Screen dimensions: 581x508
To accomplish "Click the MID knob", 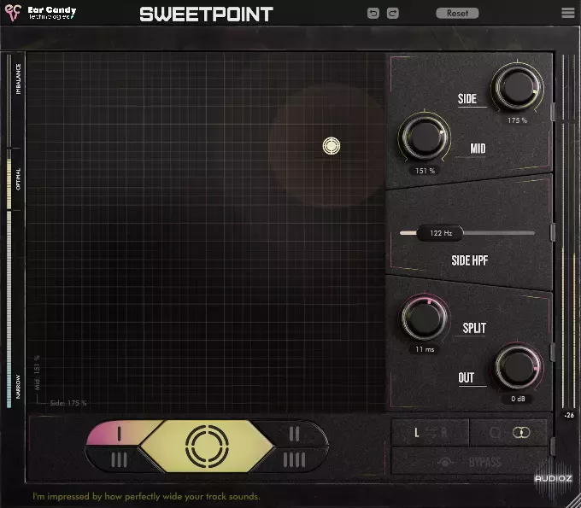I will [x=425, y=137].
